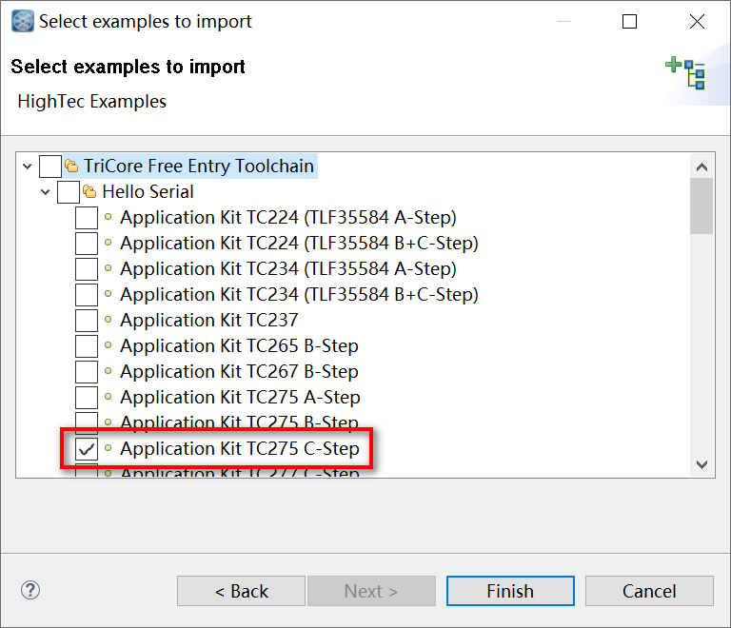Select Application Kit TC265 B-Step row text
731x628 pixels.
tap(239, 345)
